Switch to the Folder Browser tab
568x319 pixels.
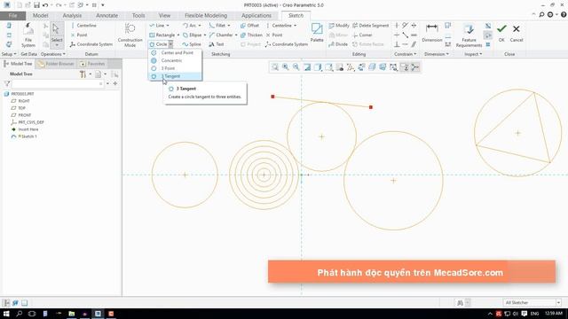[x=56, y=64]
